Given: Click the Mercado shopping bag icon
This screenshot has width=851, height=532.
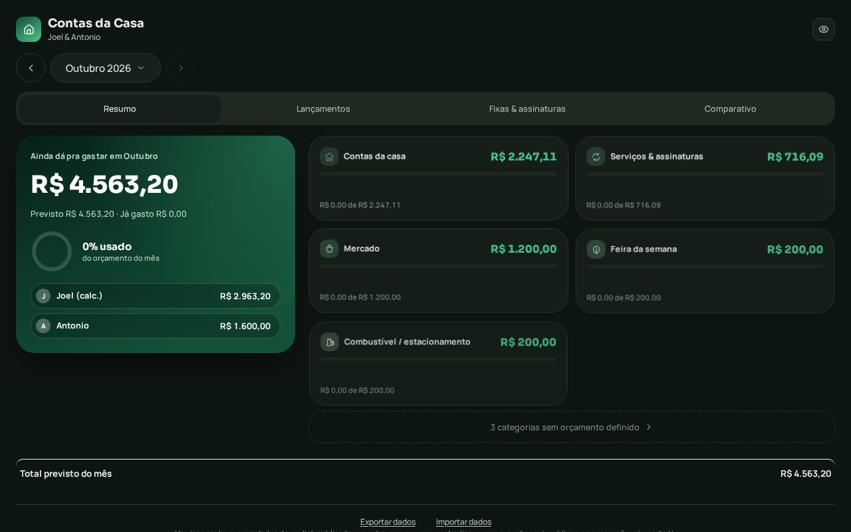Looking at the screenshot, I should point(329,249).
